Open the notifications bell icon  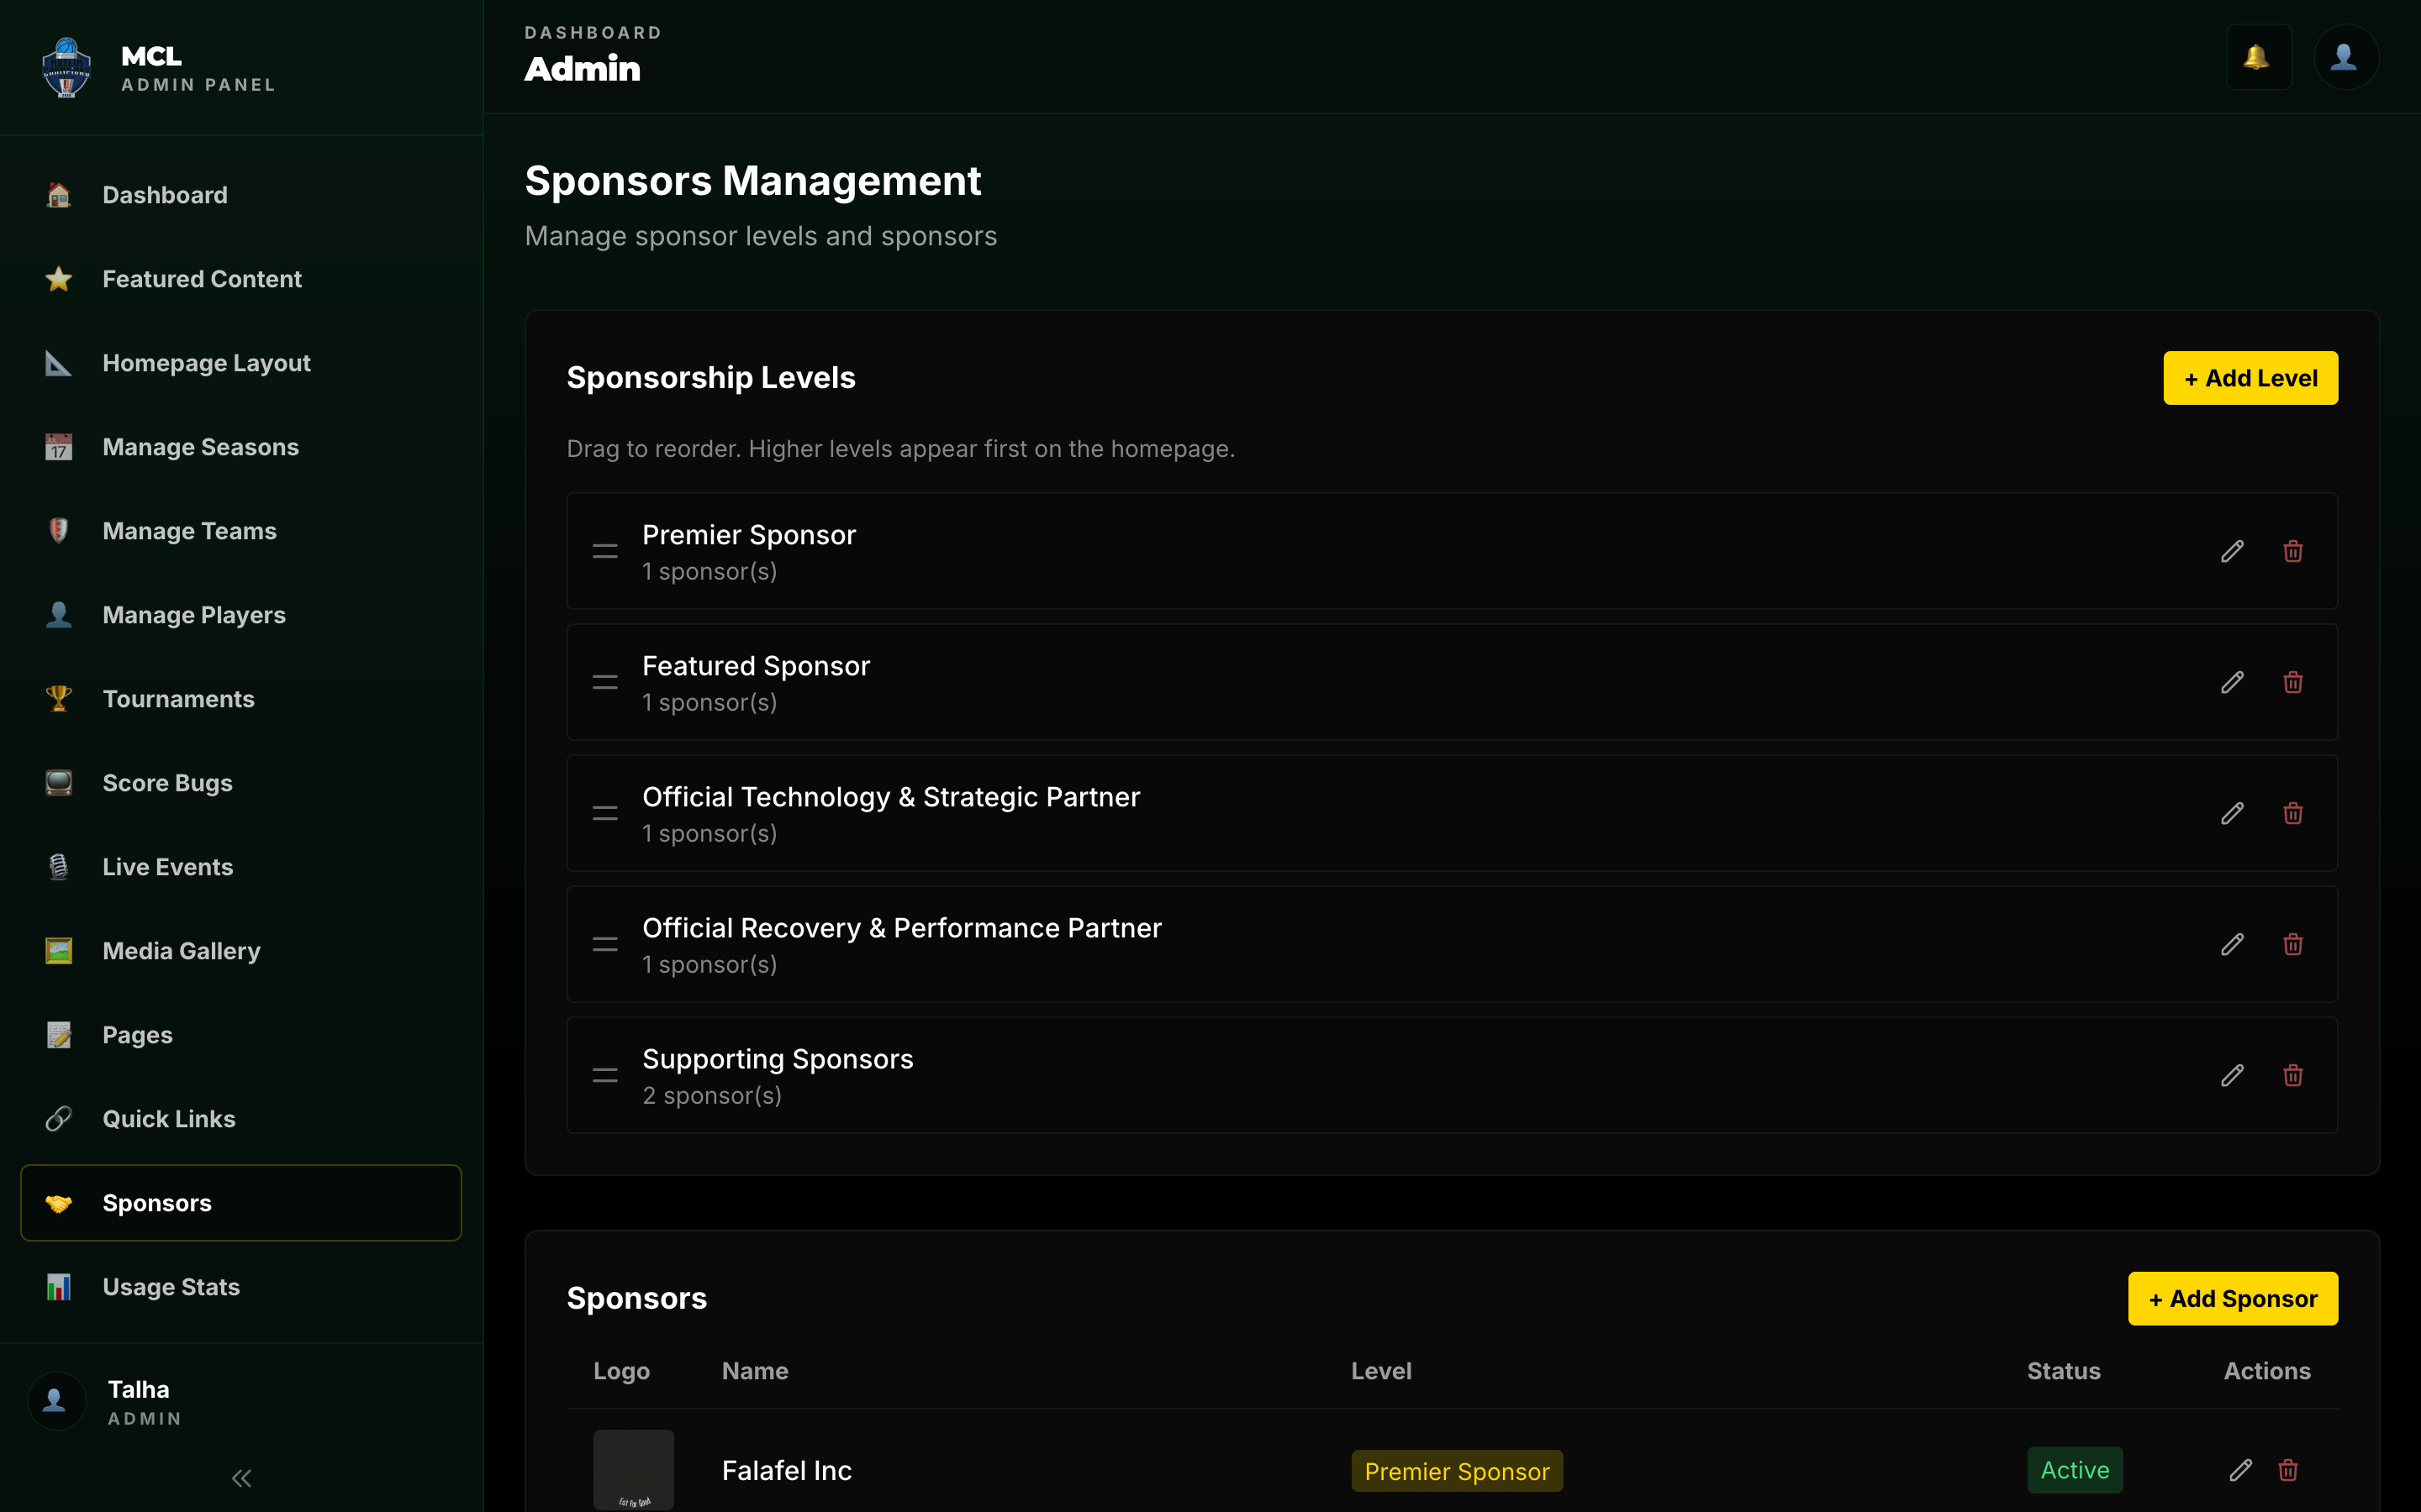tap(2260, 57)
